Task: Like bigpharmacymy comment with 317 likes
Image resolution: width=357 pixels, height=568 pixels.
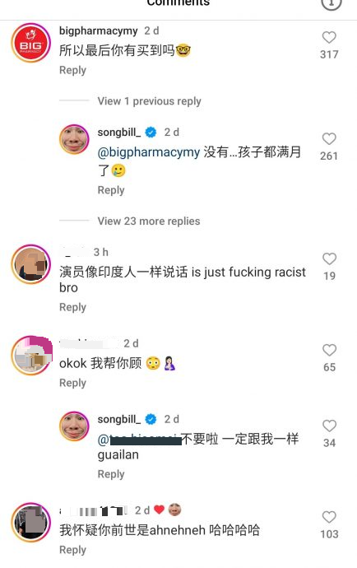Action: (329, 37)
